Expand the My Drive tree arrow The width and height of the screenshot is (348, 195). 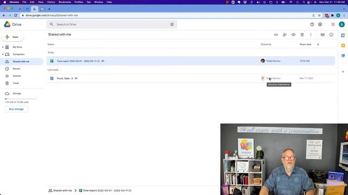tap(3, 47)
